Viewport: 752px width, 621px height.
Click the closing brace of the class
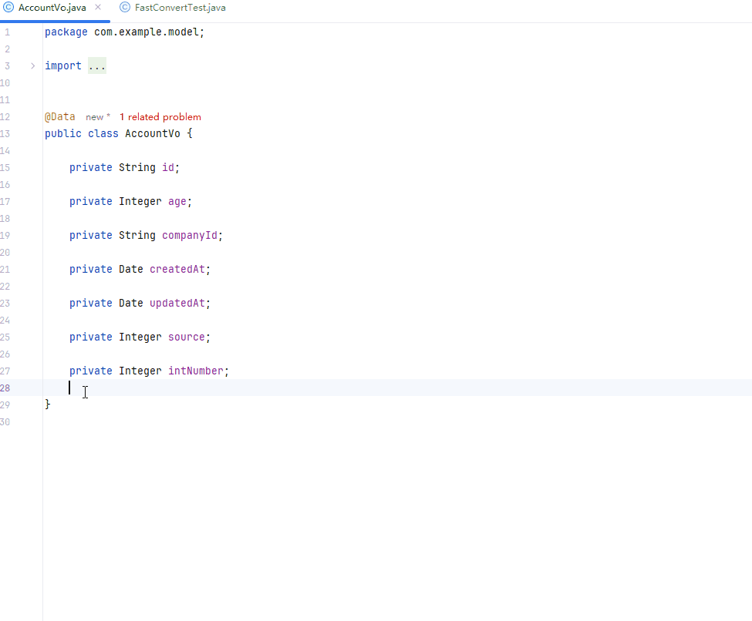pyautogui.click(x=48, y=405)
